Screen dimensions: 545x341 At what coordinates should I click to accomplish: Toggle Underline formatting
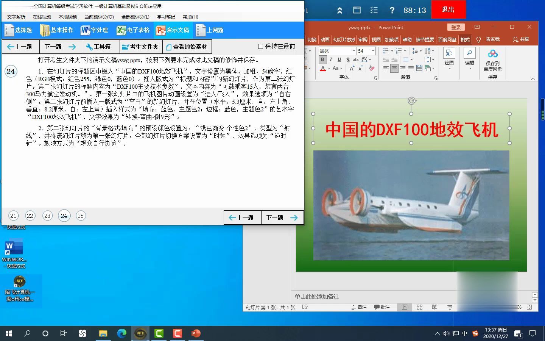339,59
